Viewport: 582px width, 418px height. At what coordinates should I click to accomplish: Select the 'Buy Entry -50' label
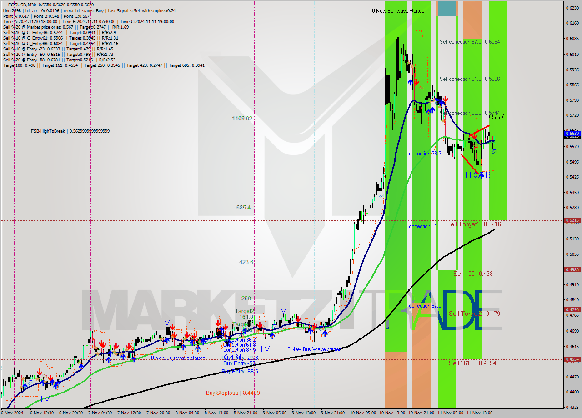(x=239, y=363)
